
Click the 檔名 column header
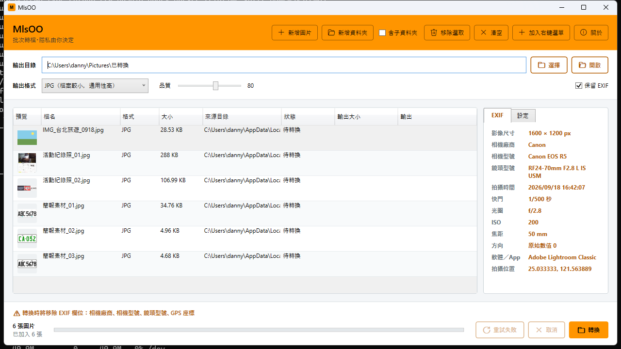(81, 117)
